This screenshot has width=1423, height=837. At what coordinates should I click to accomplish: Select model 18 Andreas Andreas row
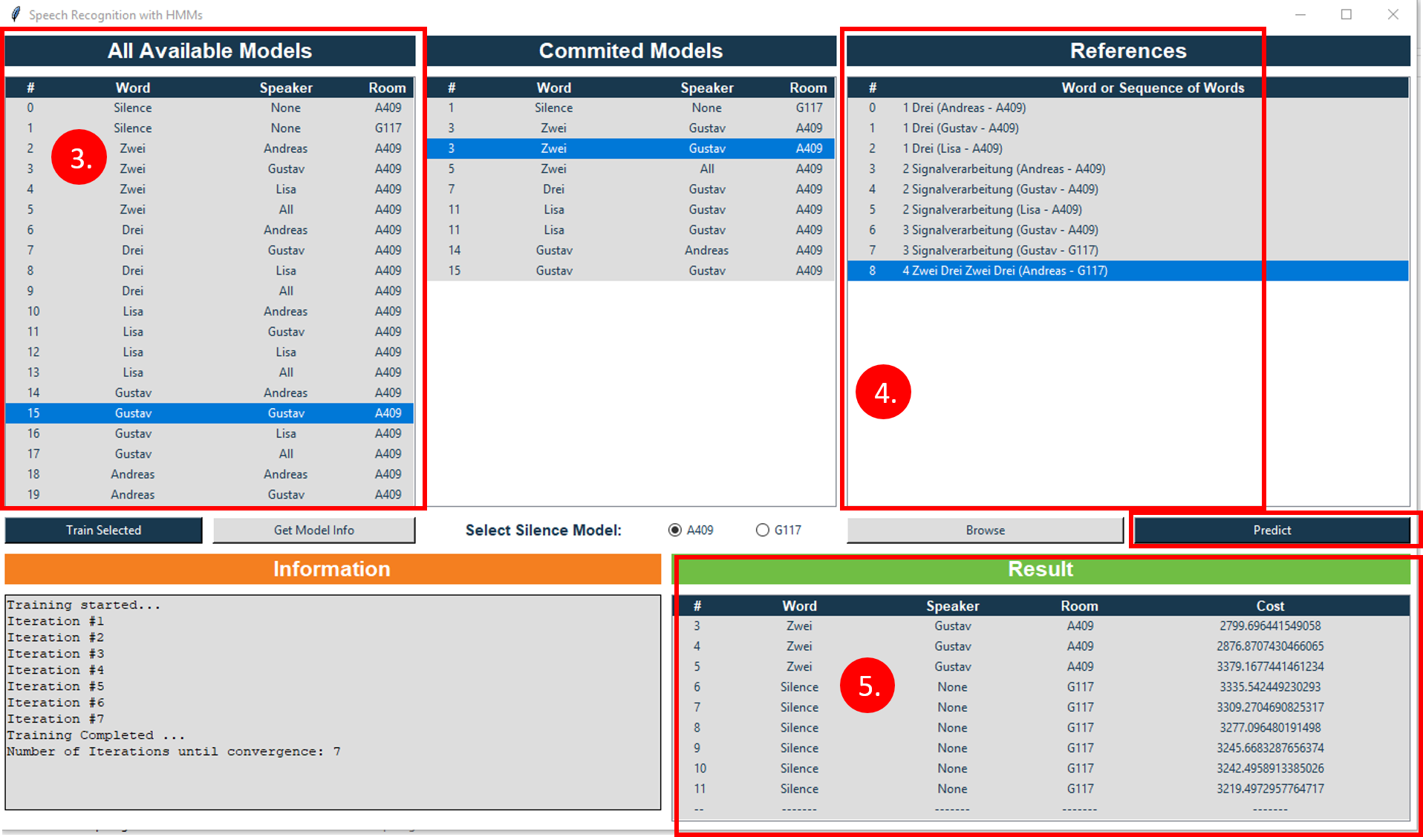pyautogui.click(x=209, y=474)
